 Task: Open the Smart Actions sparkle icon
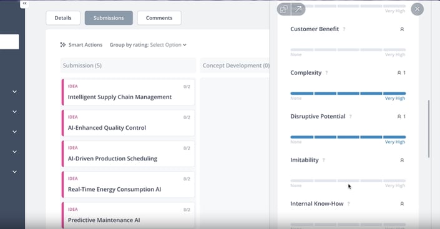63,45
